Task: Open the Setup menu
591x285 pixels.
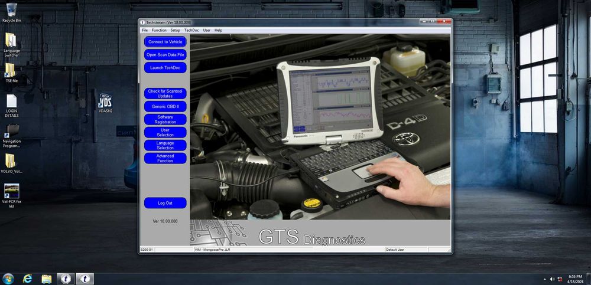Action: (x=176, y=30)
